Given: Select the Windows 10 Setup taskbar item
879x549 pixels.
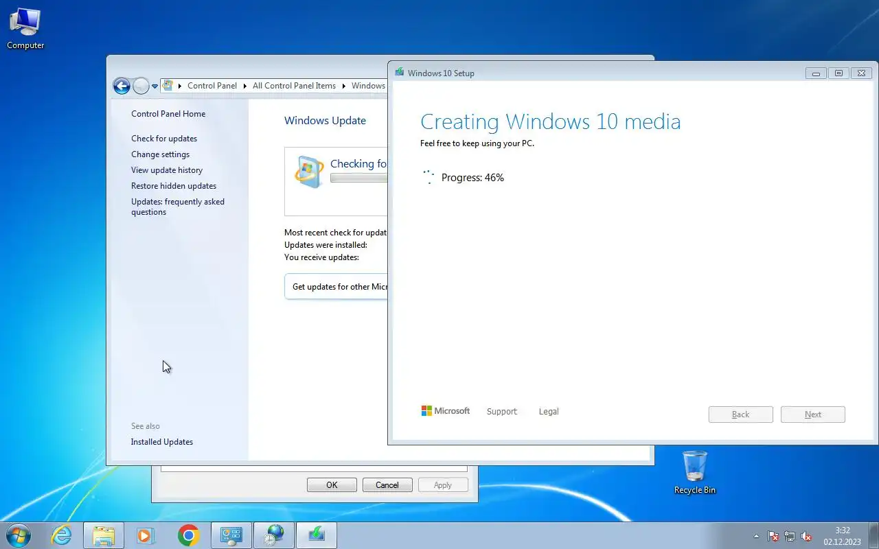Looking at the screenshot, I should pyautogui.click(x=317, y=535).
